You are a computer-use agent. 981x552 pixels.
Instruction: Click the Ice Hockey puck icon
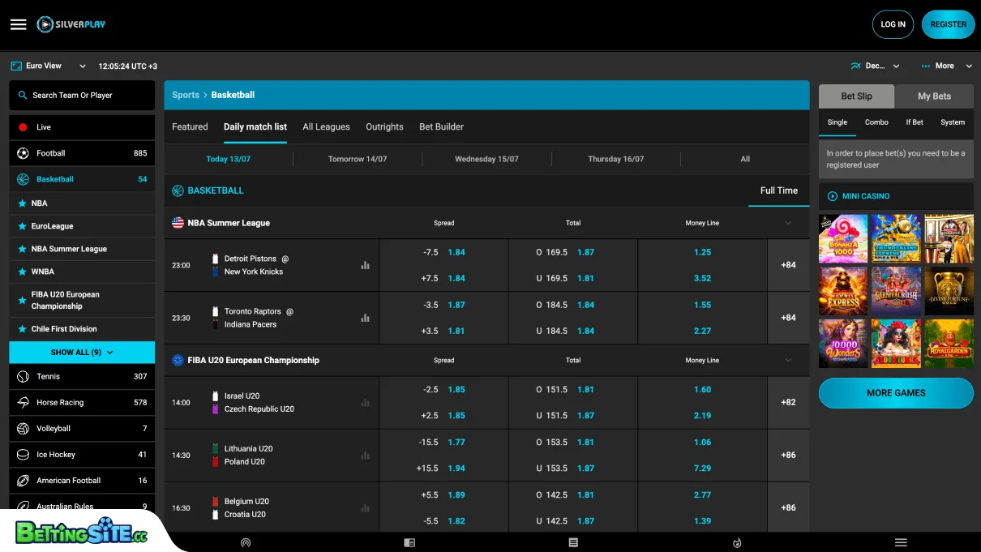23,455
